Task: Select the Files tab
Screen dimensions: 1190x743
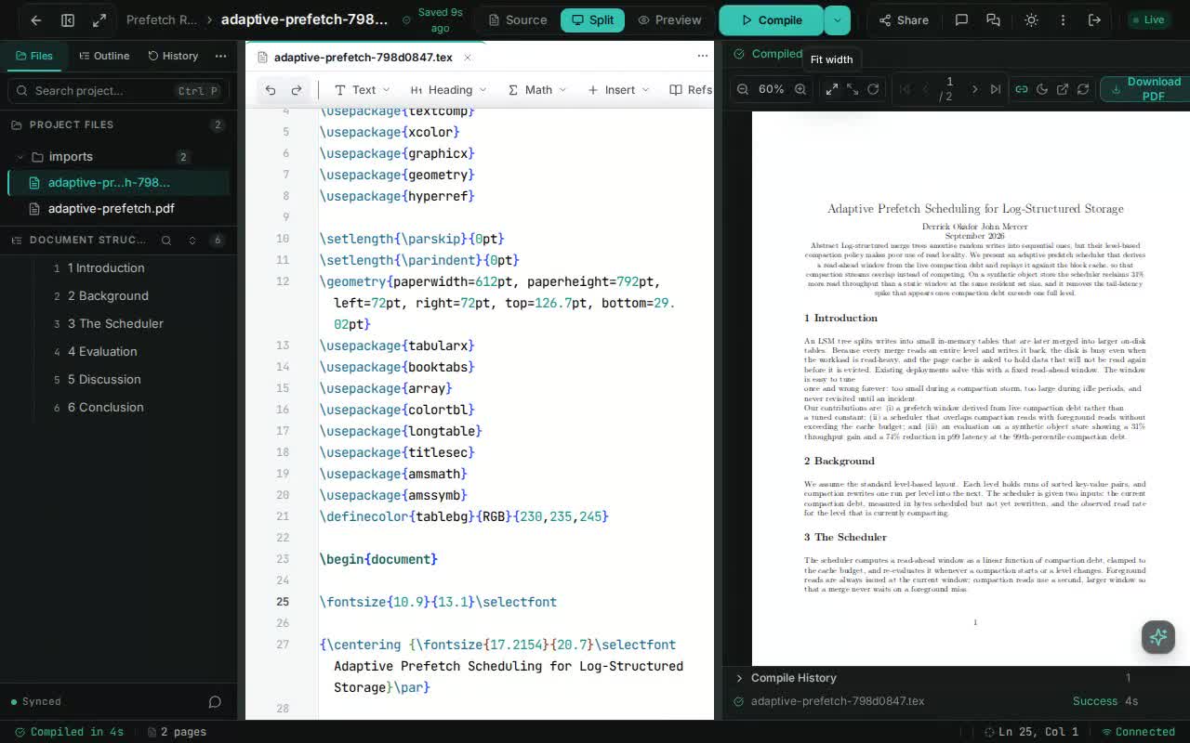Action: click(x=34, y=56)
